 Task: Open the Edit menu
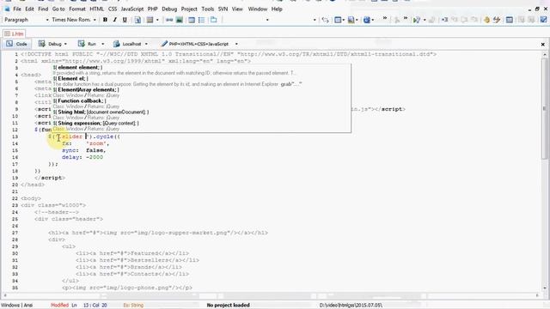[29, 9]
